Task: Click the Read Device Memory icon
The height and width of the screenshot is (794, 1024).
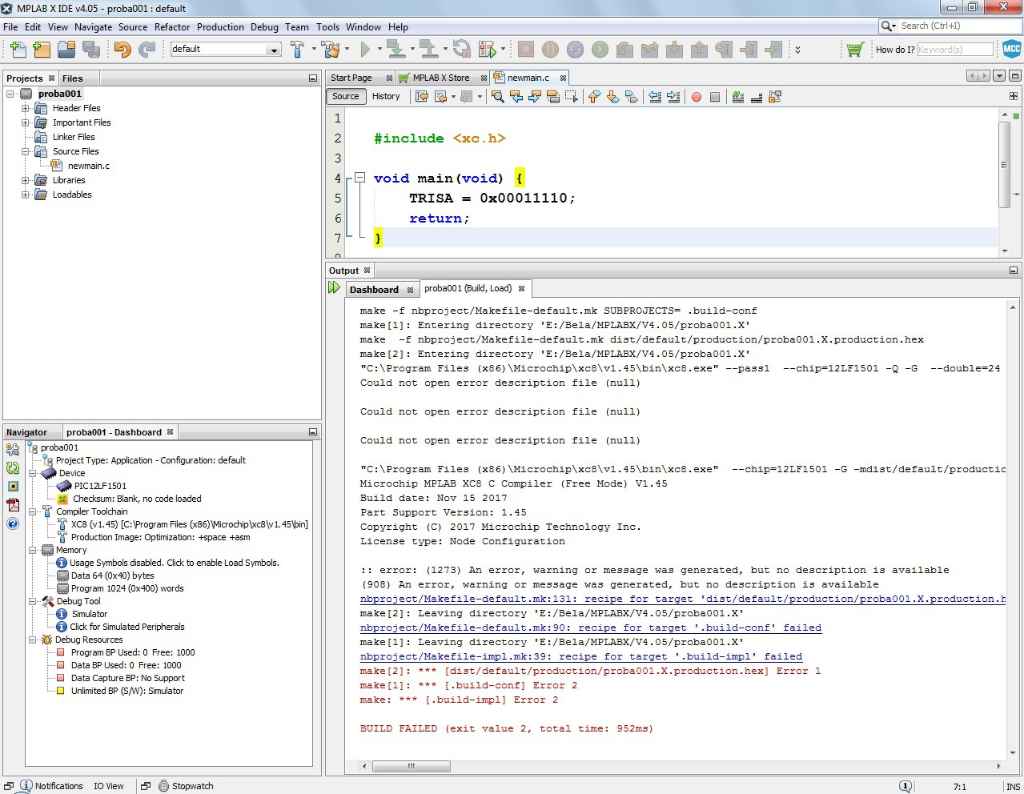Action: pos(428,50)
